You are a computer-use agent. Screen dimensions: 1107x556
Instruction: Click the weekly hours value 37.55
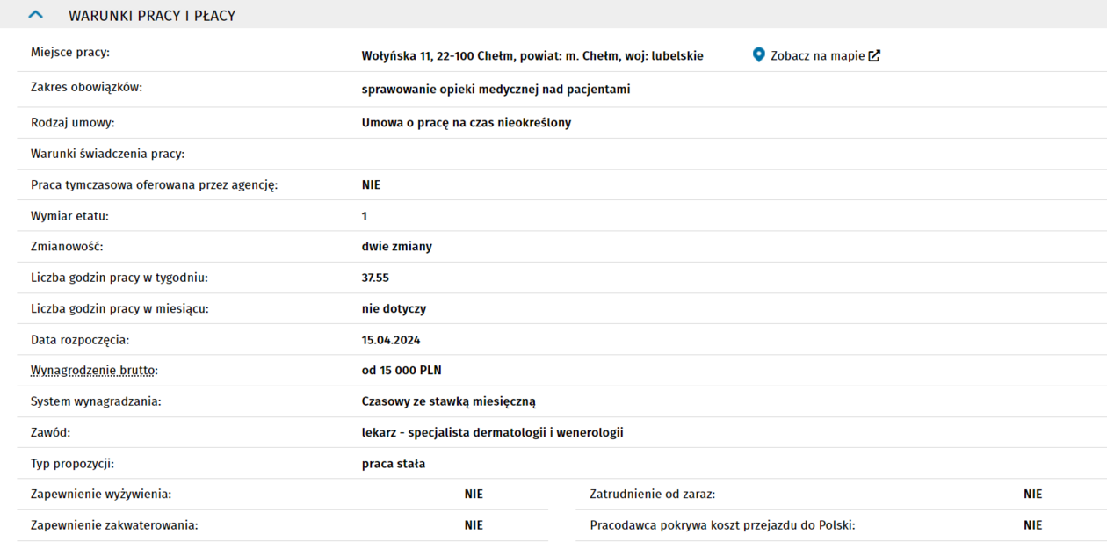coord(375,278)
